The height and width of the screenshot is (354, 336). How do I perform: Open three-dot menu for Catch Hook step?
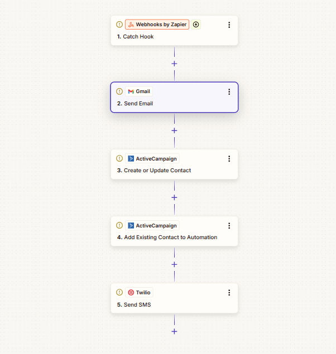(x=229, y=25)
